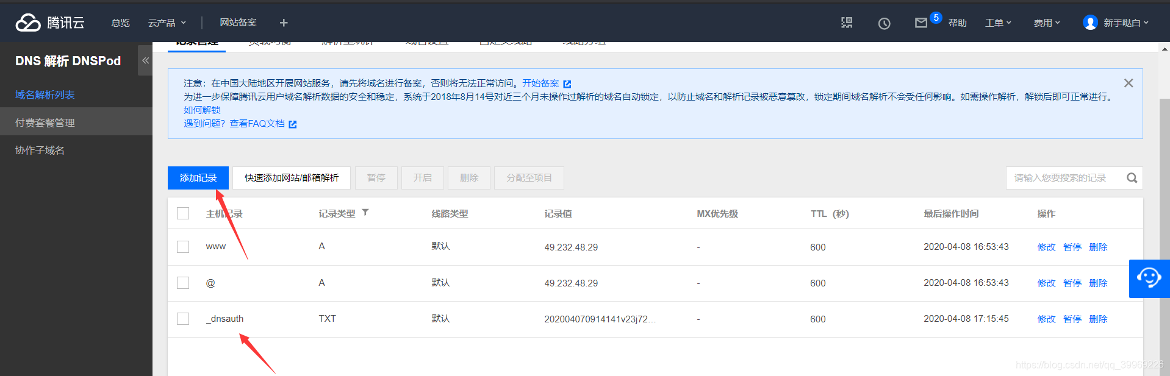This screenshot has width=1170, height=376.
Task: Click the @ host record name
Action: [x=210, y=283]
